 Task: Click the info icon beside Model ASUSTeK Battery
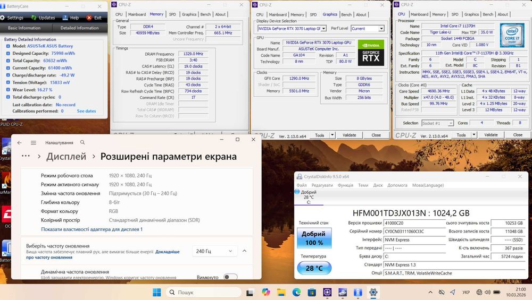point(8,46)
